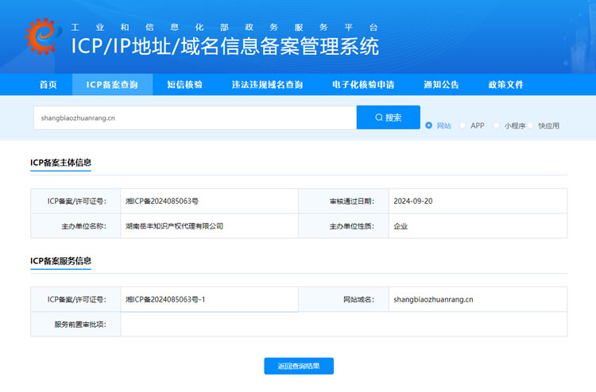596x392 pixels.
Task: Click the 返回查询结果 button
Action: coord(299,366)
